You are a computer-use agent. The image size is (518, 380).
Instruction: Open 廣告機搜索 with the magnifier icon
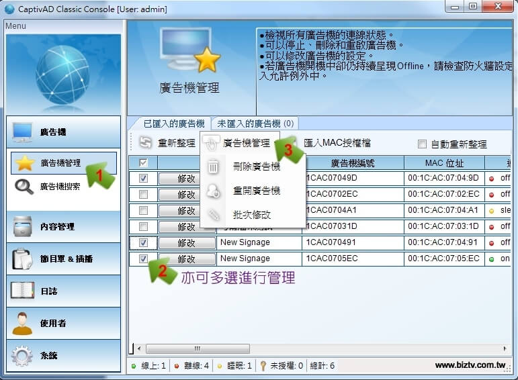(x=26, y=187)
